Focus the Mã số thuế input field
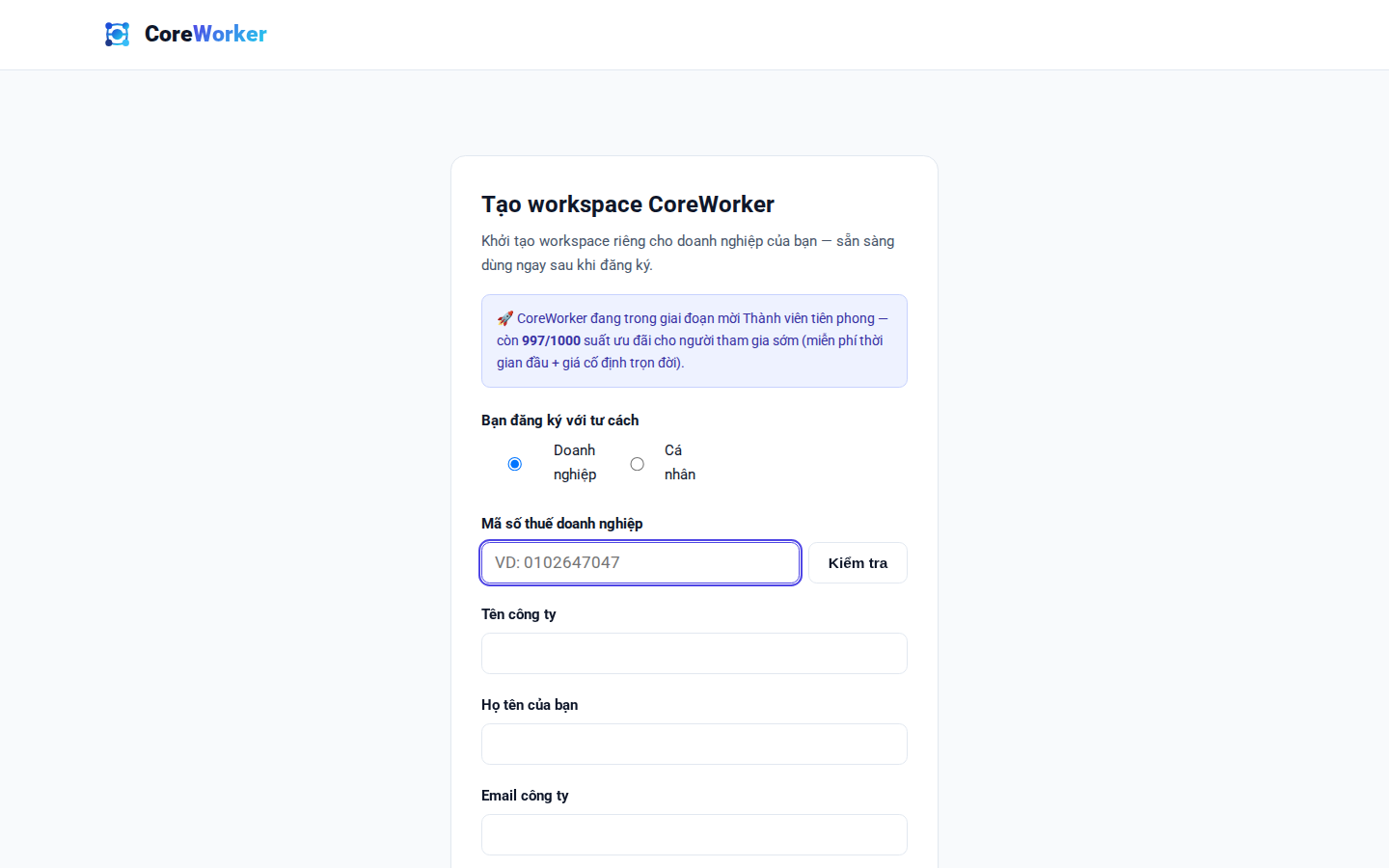Viewport: 1389px width, 868px height. [640, 562]
